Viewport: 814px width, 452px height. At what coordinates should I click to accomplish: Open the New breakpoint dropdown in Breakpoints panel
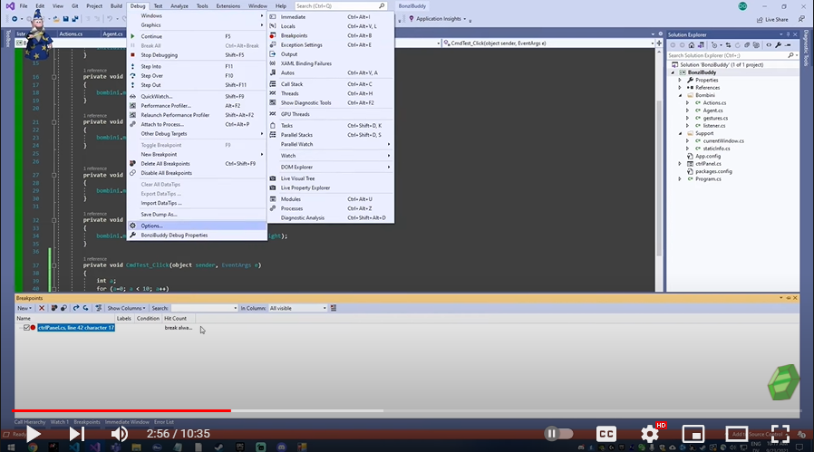coord(24,308)
